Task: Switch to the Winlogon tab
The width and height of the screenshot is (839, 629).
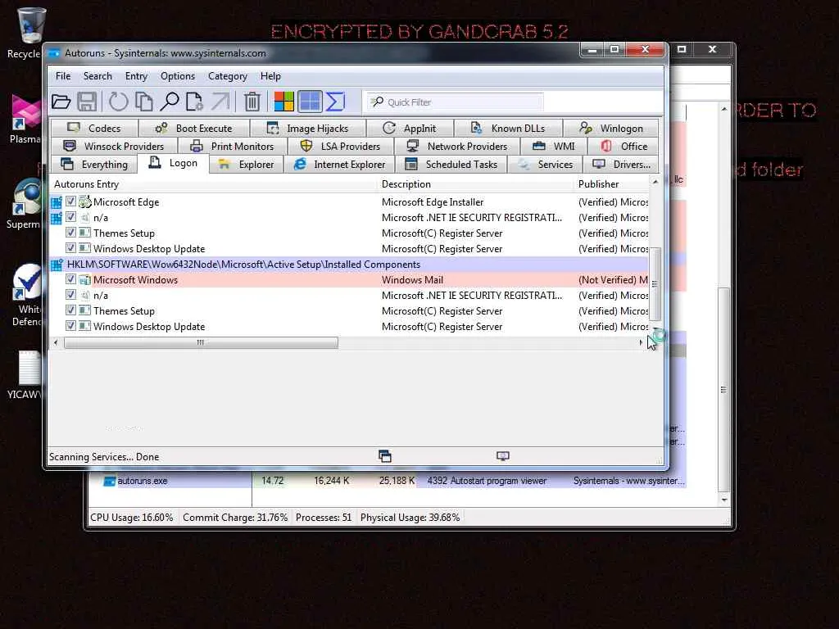Action: tap(610, 129)
